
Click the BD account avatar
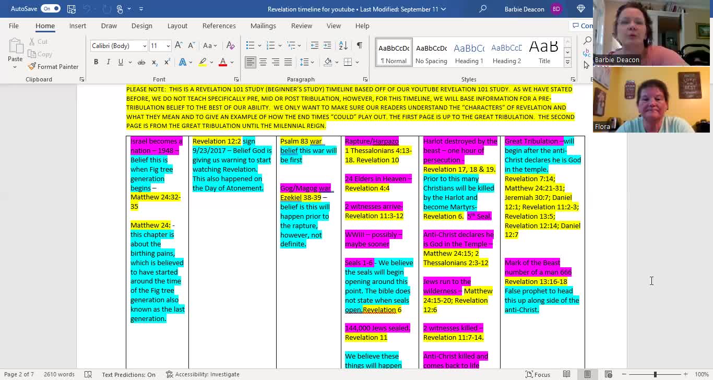tap(555, 9)
